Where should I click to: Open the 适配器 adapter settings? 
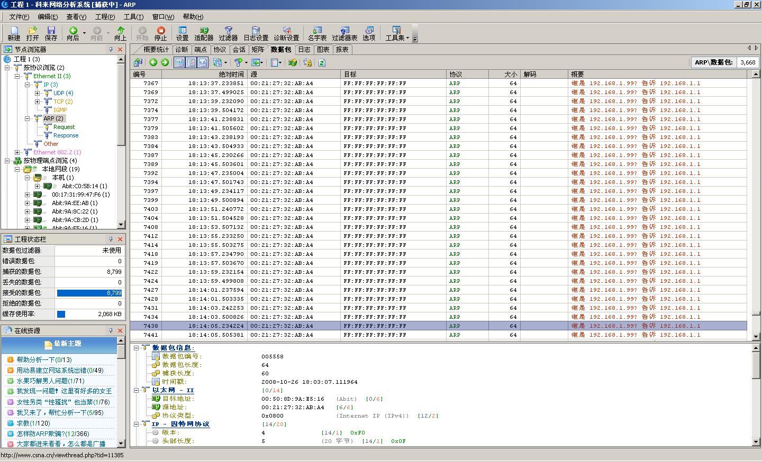click(204, 33)
